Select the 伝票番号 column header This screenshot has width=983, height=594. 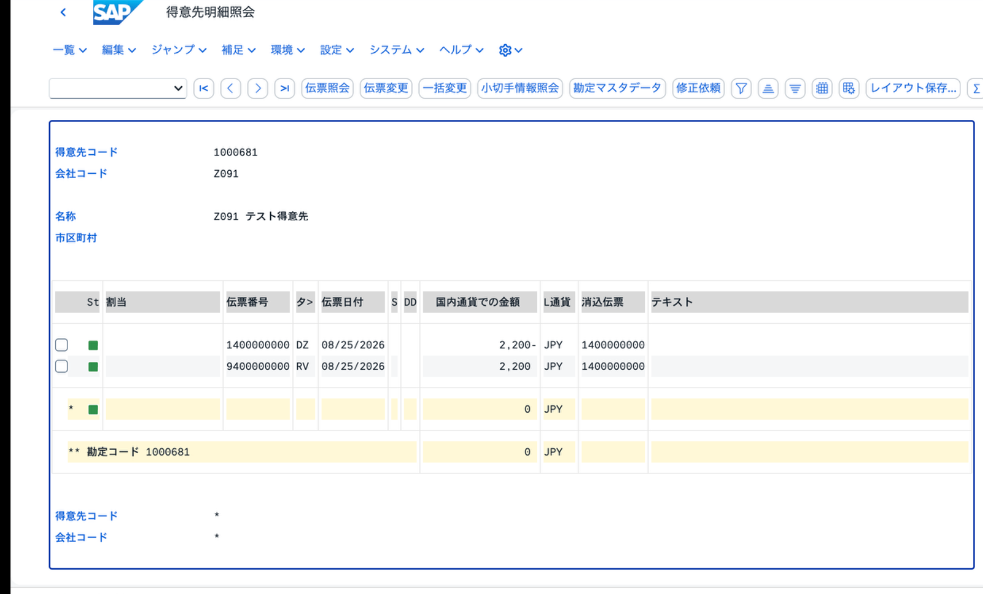point(257,302)
